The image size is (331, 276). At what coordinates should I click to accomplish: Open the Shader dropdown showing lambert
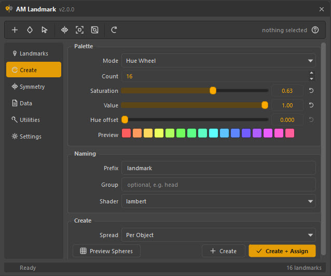(218, 201)
